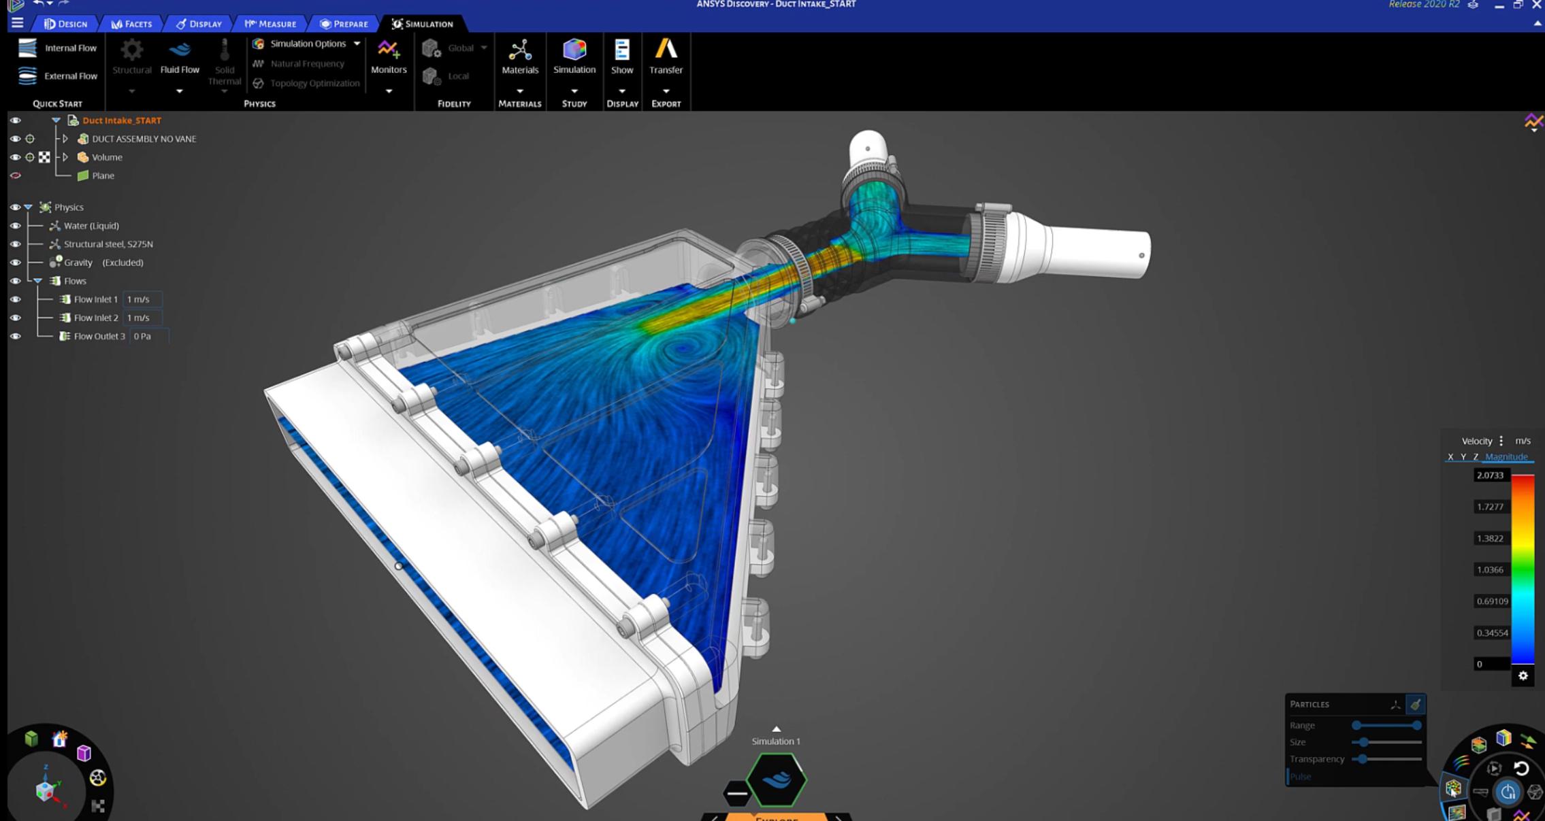Edit the Flow Inlet 2 velocity value field

tap(143, 317)
